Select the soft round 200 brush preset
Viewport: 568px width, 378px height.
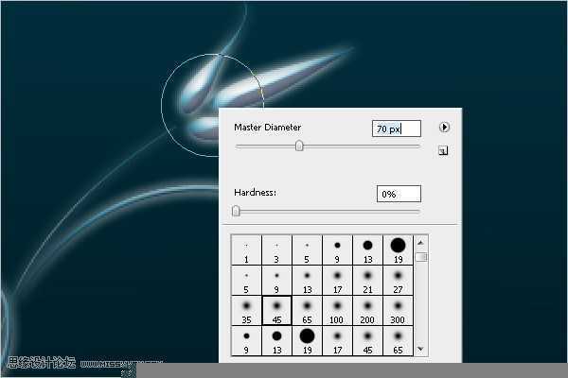pyautogui.click(x=367, y=311)
